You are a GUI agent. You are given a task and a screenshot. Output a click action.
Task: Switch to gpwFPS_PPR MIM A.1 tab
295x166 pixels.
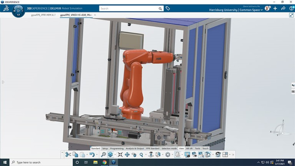43,15
